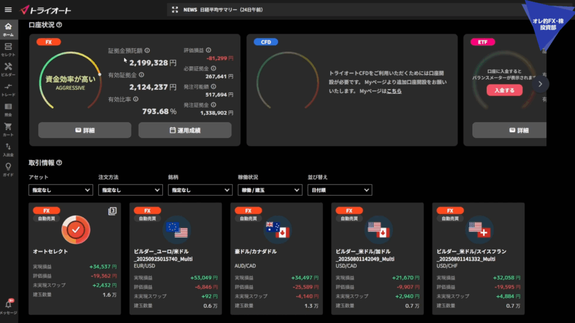Click the fullscreen expand icon beside NEWS

[175, 10]
